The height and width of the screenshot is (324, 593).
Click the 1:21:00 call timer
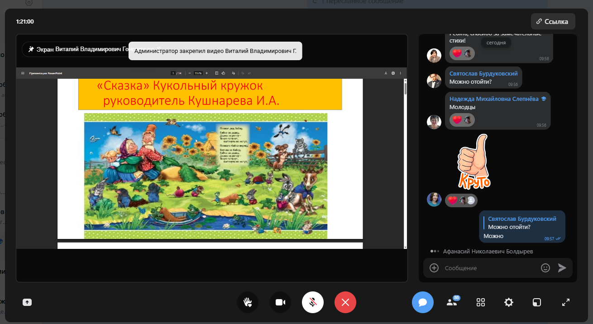(x=25, y=21)
